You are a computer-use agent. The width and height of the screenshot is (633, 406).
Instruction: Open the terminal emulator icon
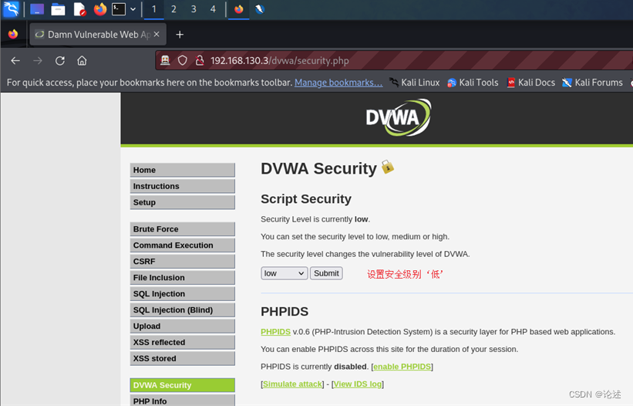(x=119, y=9)
